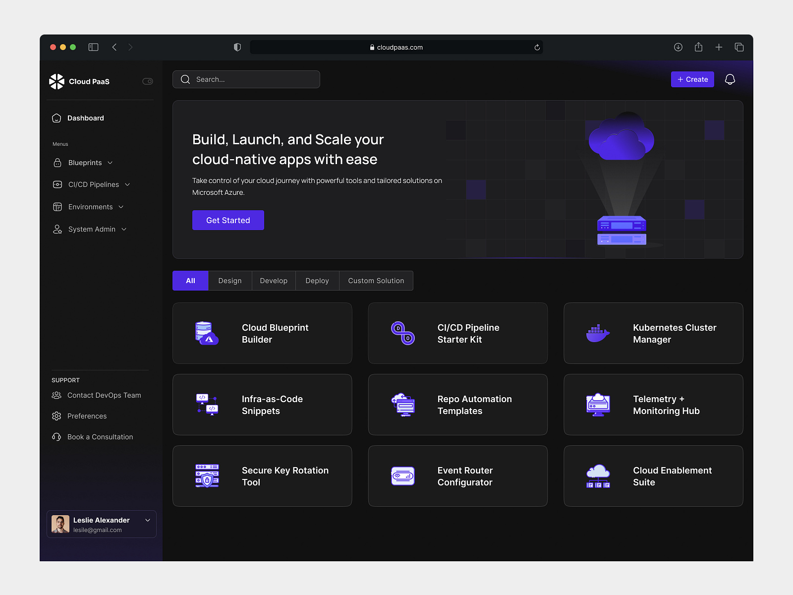
Task: Open Contact DevOps Team in Support section
Action: 104,395
